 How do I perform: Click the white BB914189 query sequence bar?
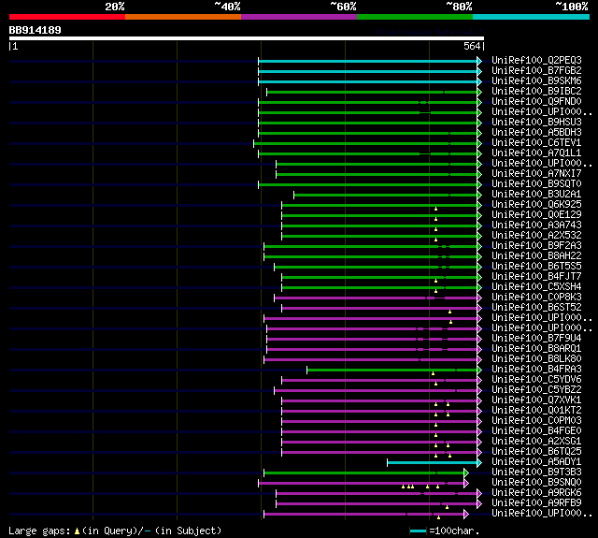tap(247, 38)
